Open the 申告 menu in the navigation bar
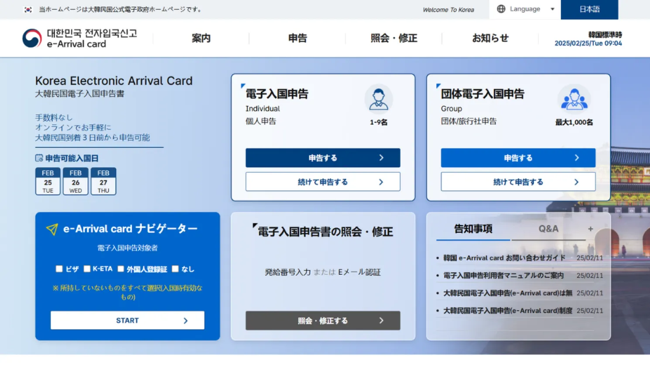This screenshot has width=650, height=376. (297, 38)
